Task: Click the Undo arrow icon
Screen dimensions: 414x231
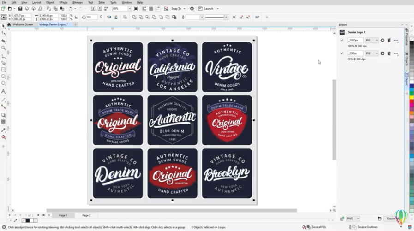Action: [71, 9]
